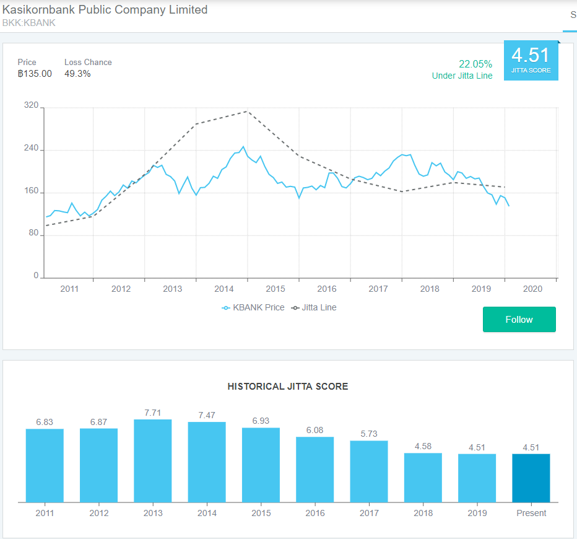The width and height of the screenshot is (577, 539).
Task: Click the BKK:KBANK ticker symbol
Action: [x=28, y=23]
